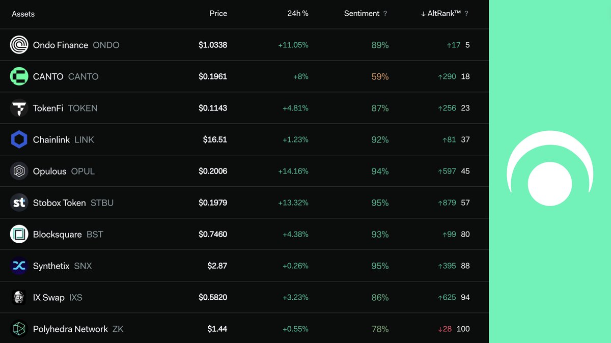The height and width of the screenshot is (343, 611).
Task: Click the white crescent logo on the green panel
Action: click(x=550, y=168)
